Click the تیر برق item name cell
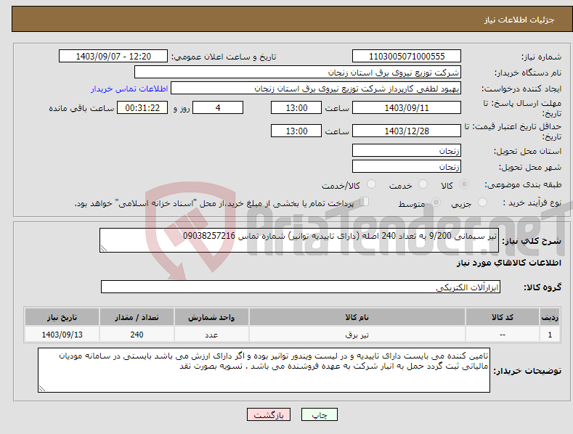The width and height of the screenshot is (573, 434). pos(357,335)
